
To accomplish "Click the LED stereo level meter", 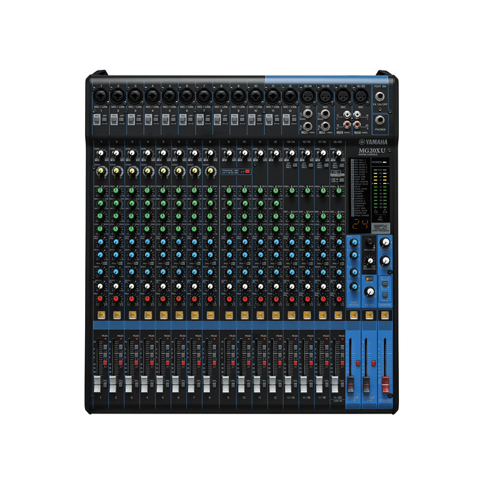I will point(380,190).
